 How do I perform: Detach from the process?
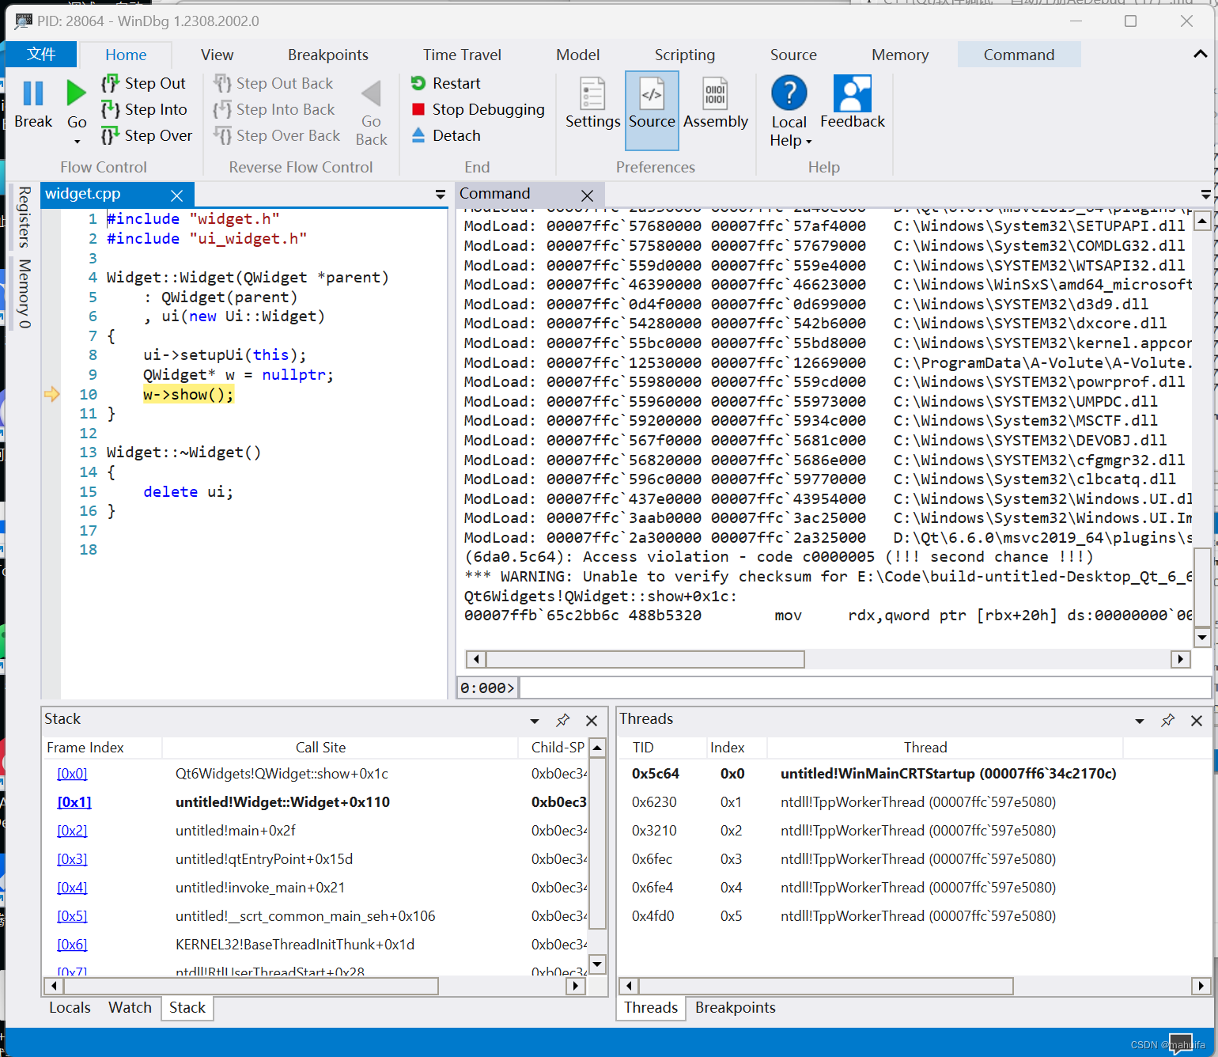coord(445,135)
